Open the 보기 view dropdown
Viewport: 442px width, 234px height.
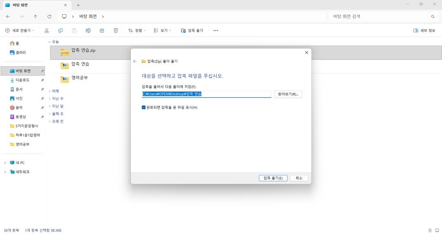point(162,31)
